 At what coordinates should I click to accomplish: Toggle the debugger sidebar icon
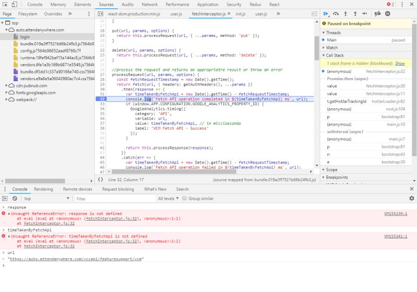314,14
